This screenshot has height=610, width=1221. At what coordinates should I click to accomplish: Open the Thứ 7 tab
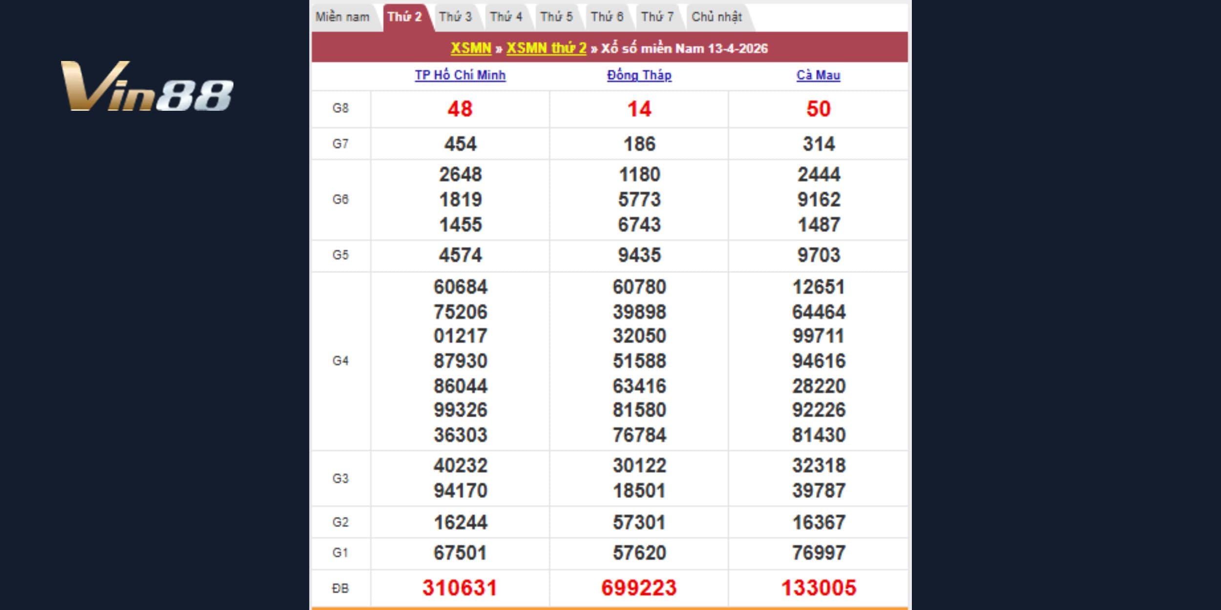pyautogui.click(x=657, y=17)
